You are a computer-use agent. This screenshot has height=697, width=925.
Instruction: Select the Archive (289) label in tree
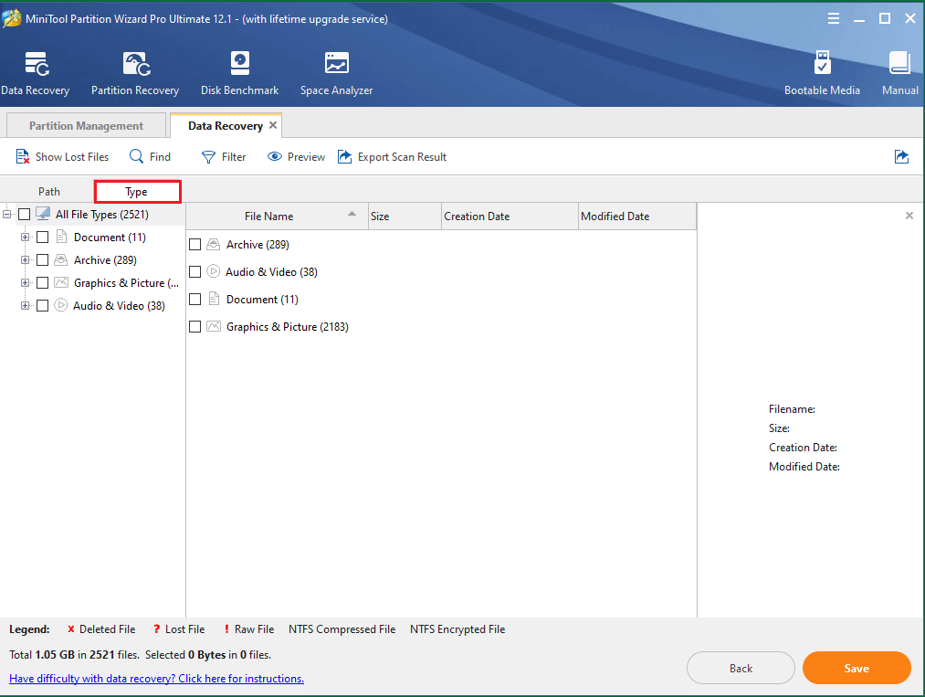[x=105, y=260]
